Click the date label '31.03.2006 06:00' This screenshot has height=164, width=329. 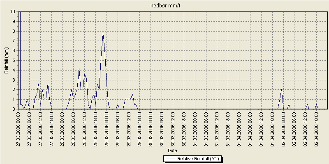206,129
